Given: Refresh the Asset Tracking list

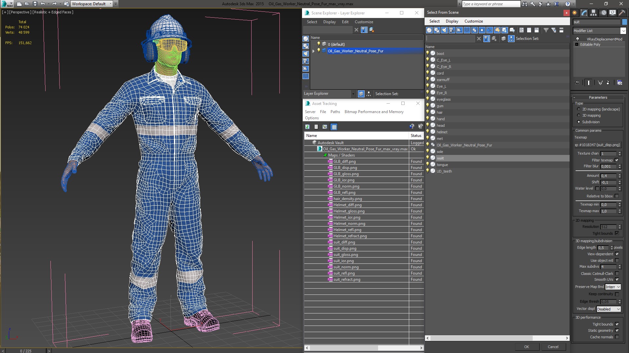Looking at the screenshot, I should pos(307,127).
